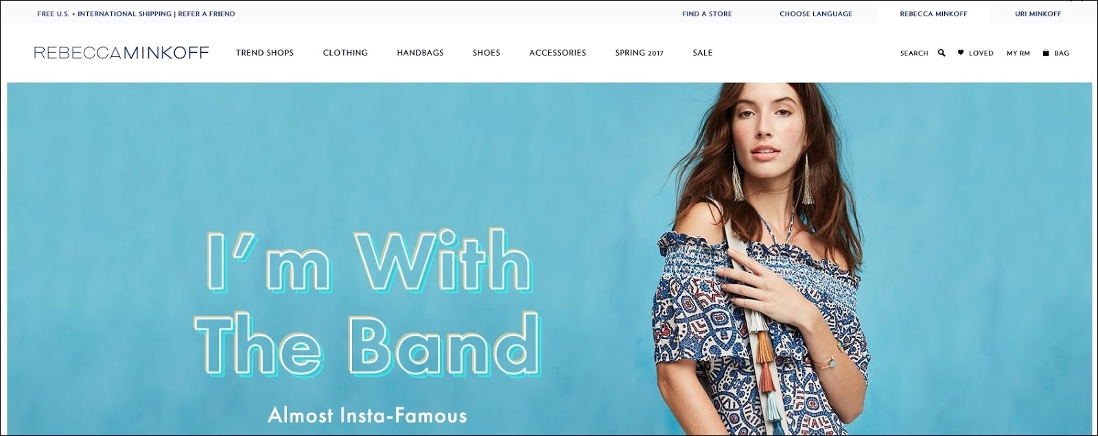This screenshot has width=1098, height=436.
Task: Click the Loved heart icon
Action: pos(961,52)
